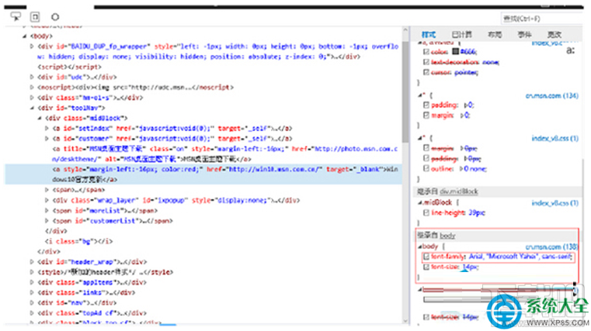Image resolution: width=591 pixels, height=331 pixels.
Task: Toggle the cursor: pointer checkbox
Action: (426, 71)
